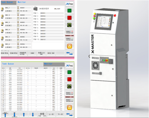Click the HOME button in Monitor screen
149x118 pixels.
click(32, 53)
